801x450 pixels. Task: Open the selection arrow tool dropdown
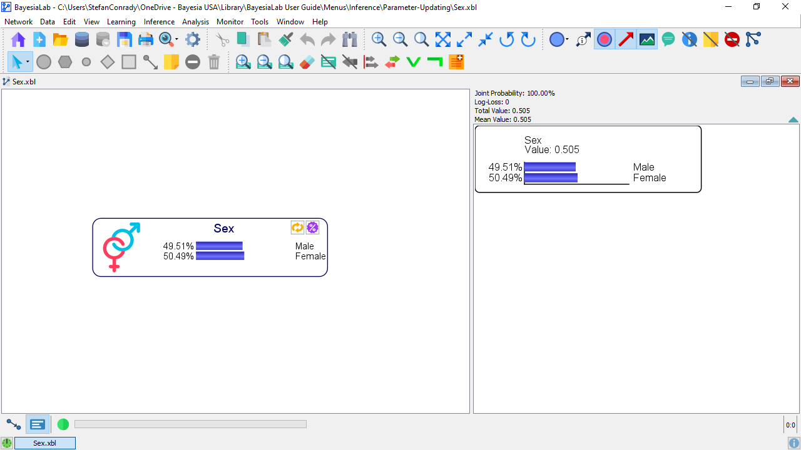point(28,62)
